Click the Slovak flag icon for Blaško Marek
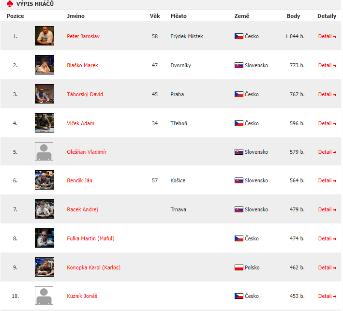This screenshot has width=343, height=311. pos(239,65)
